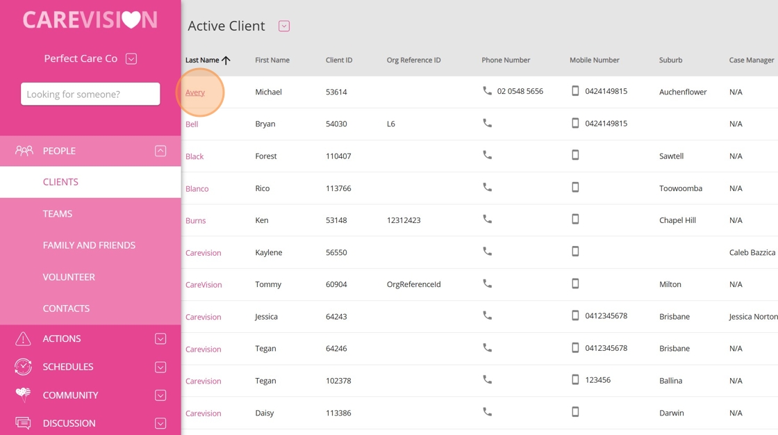Click the People group icon in sidebar
This screenshot has height=435, width=778.
24,151
